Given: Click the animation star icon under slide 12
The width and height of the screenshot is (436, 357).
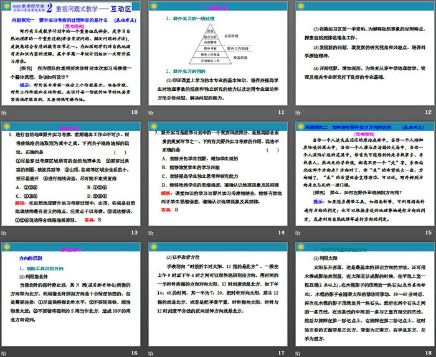Looking at the screenshot, I should 298,113.
